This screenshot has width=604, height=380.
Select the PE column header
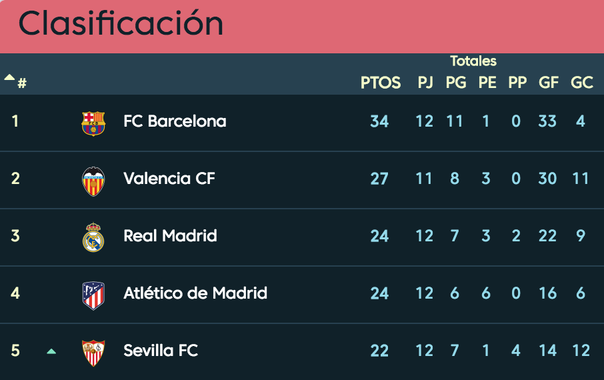pos(487,83)
